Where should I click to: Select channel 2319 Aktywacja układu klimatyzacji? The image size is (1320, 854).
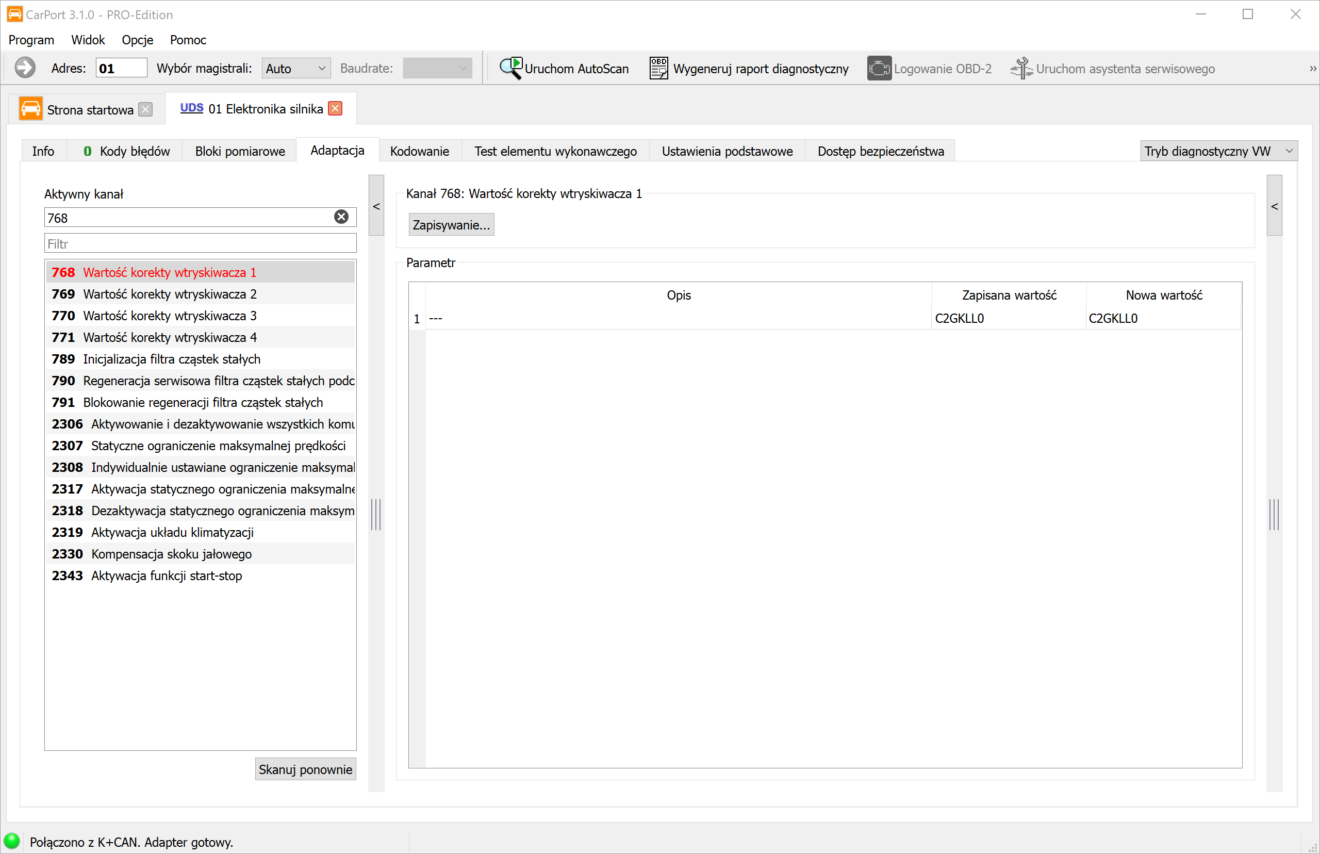pos(200,532)
